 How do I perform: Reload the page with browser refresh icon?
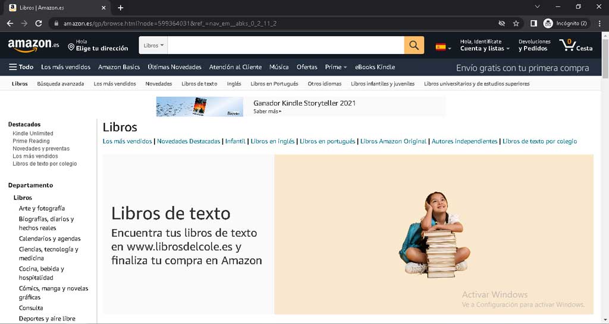point(39,24)
